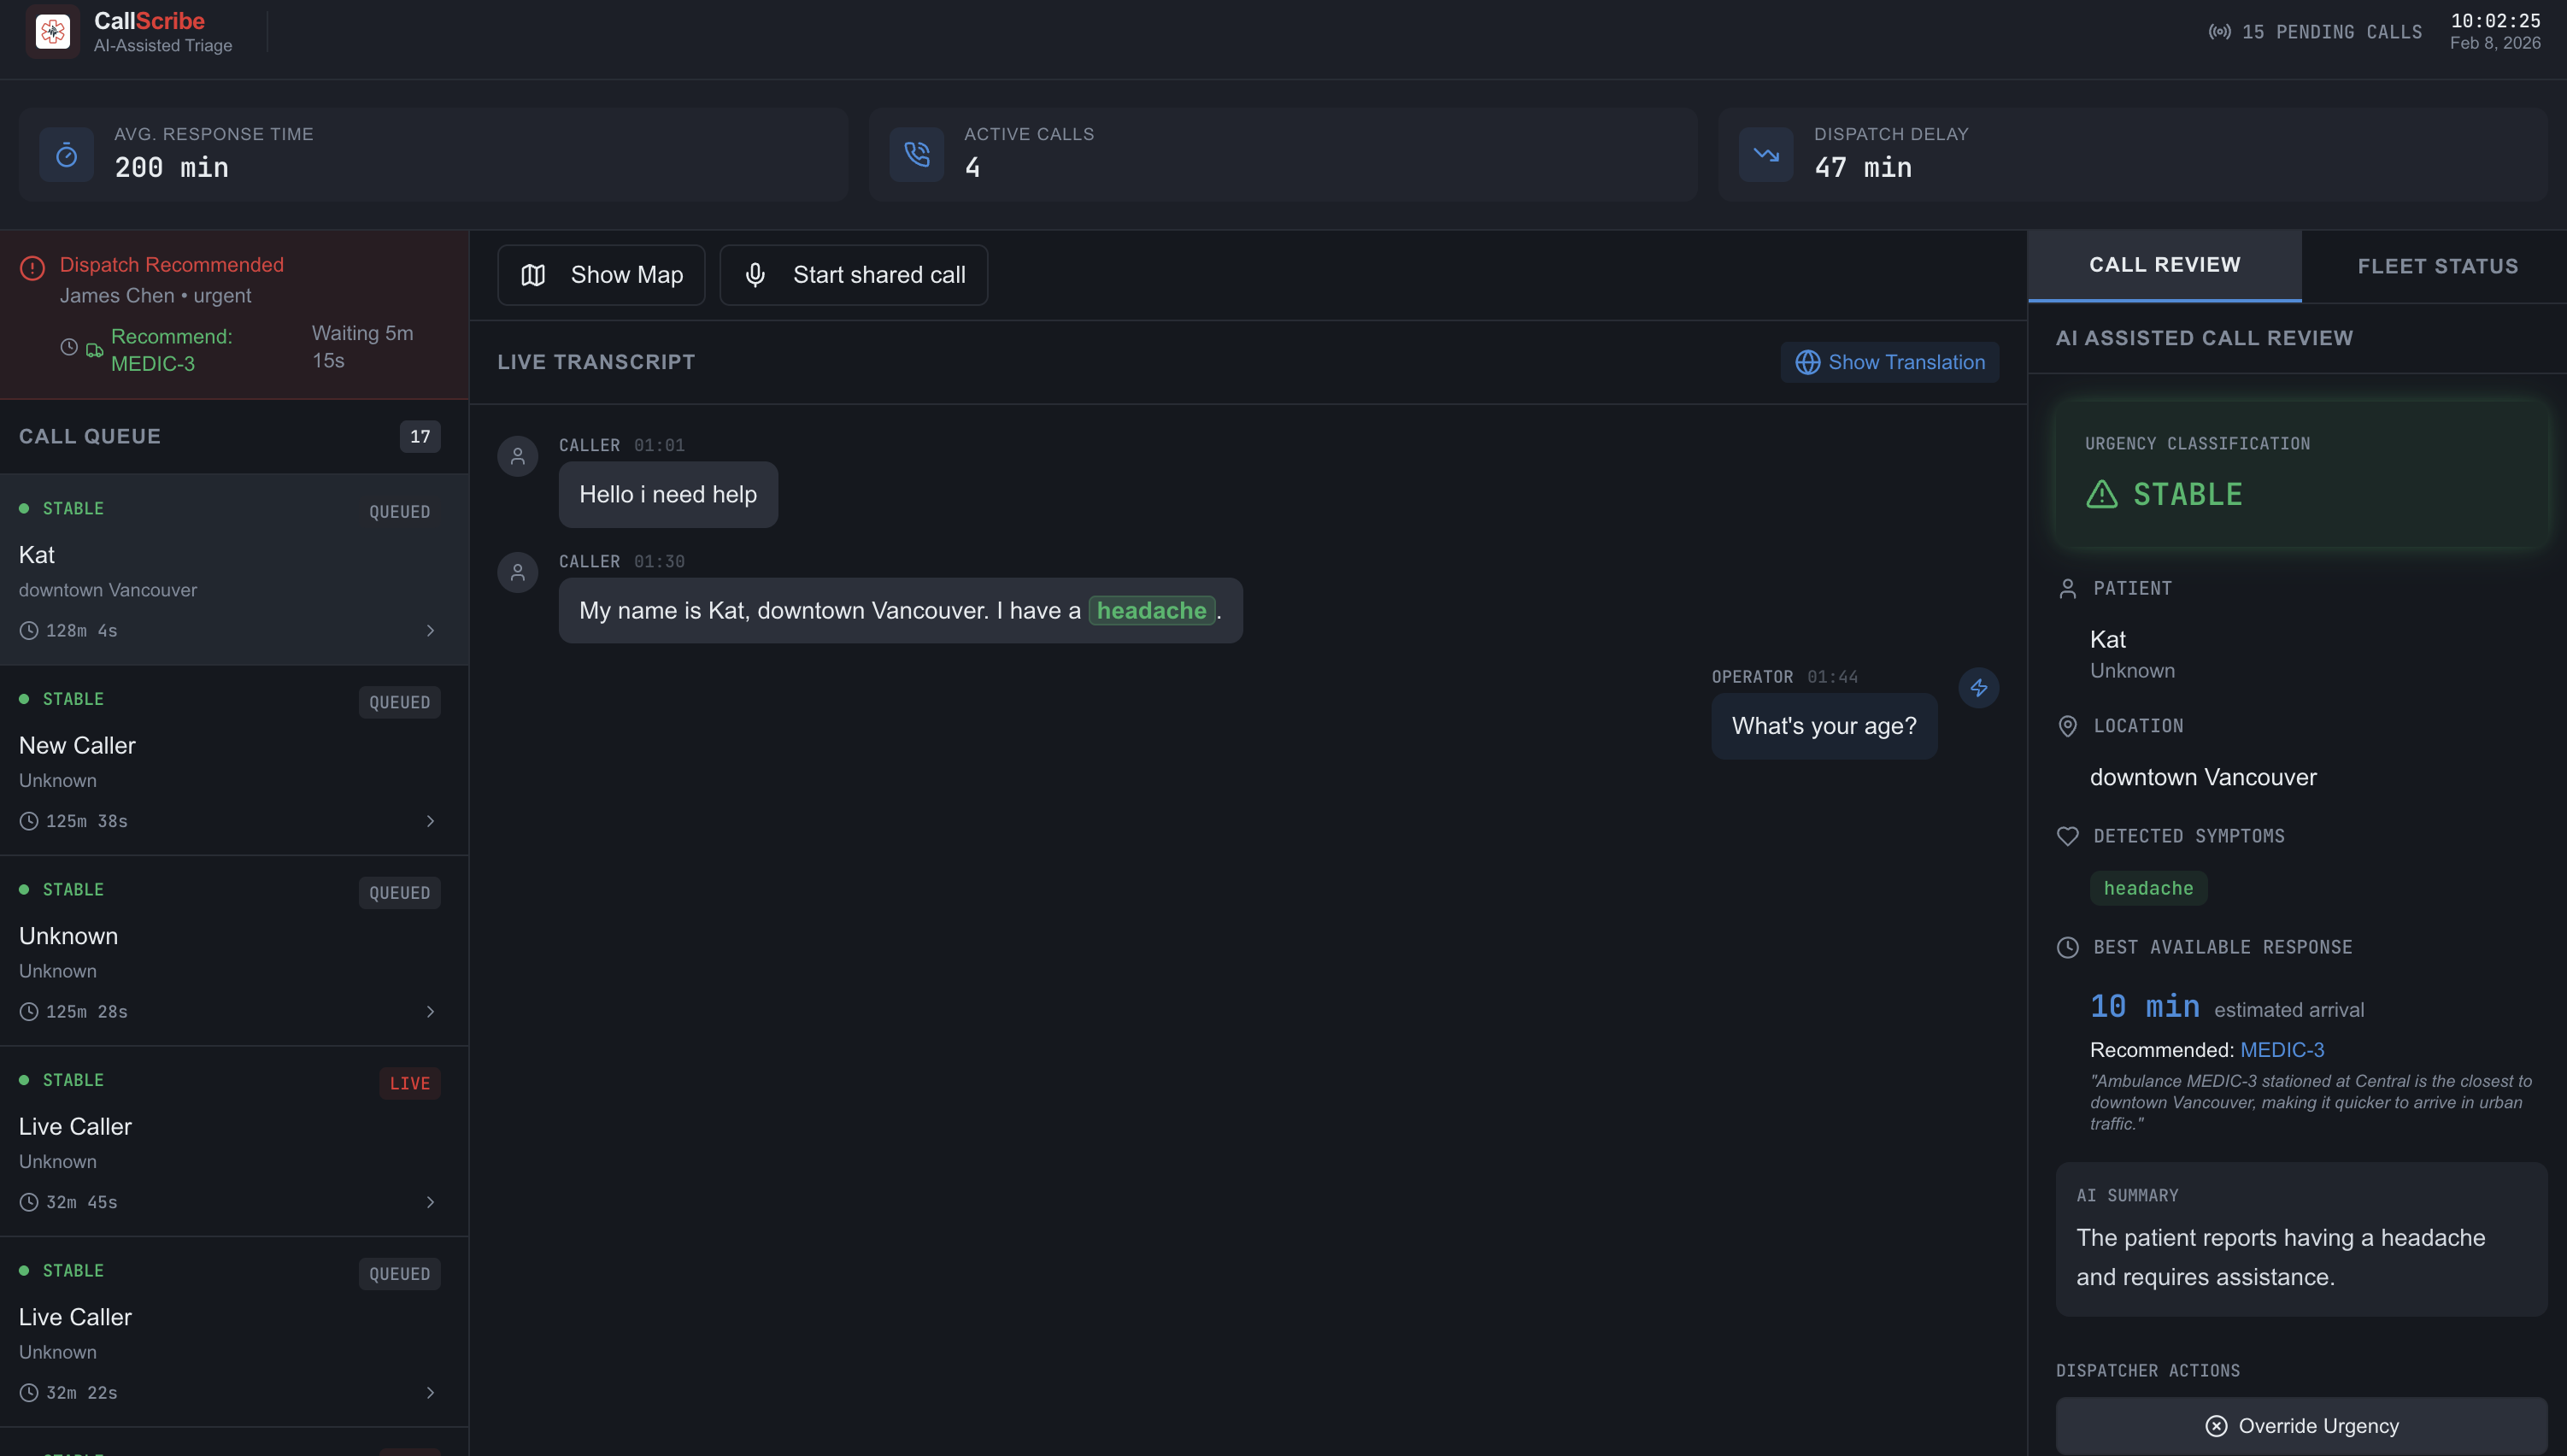Click the trending-down icon in Dispatch Delay card
This screenshot has height=1456, width=2567.
click(1766, 155)
